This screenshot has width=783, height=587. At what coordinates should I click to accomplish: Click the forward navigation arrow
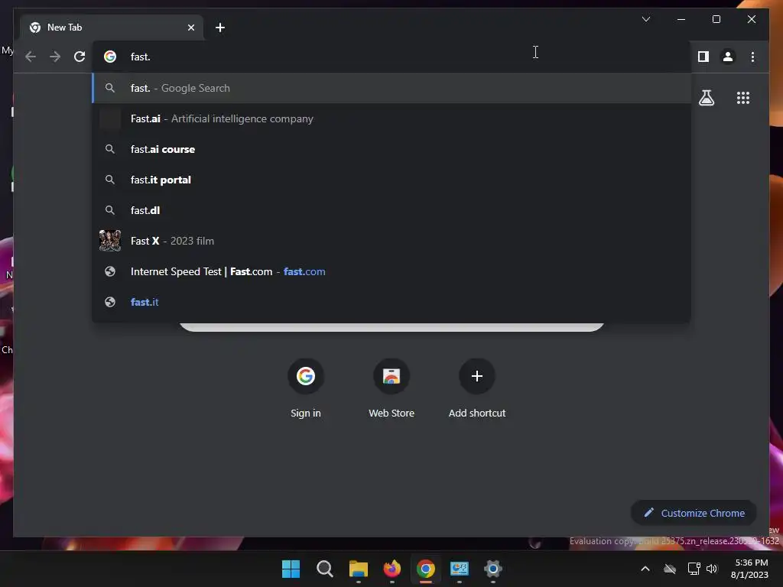(x=55, y=57)
